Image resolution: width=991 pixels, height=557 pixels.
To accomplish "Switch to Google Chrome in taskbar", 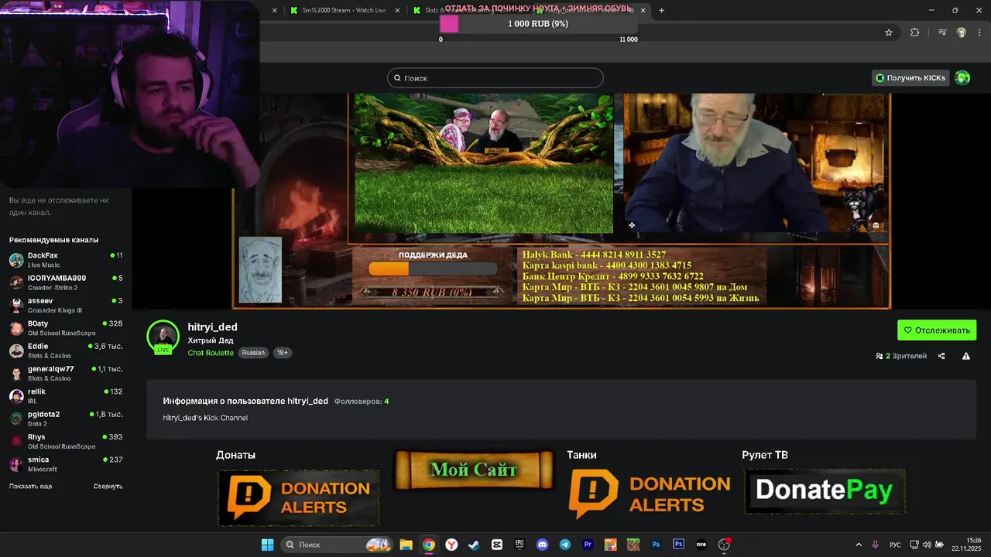I will (428, 545).
